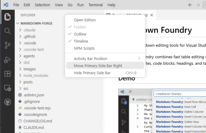Expand the .vscode folder
Image resolution: width=206 pixels, height=133 pixels.
click(20, 43)
